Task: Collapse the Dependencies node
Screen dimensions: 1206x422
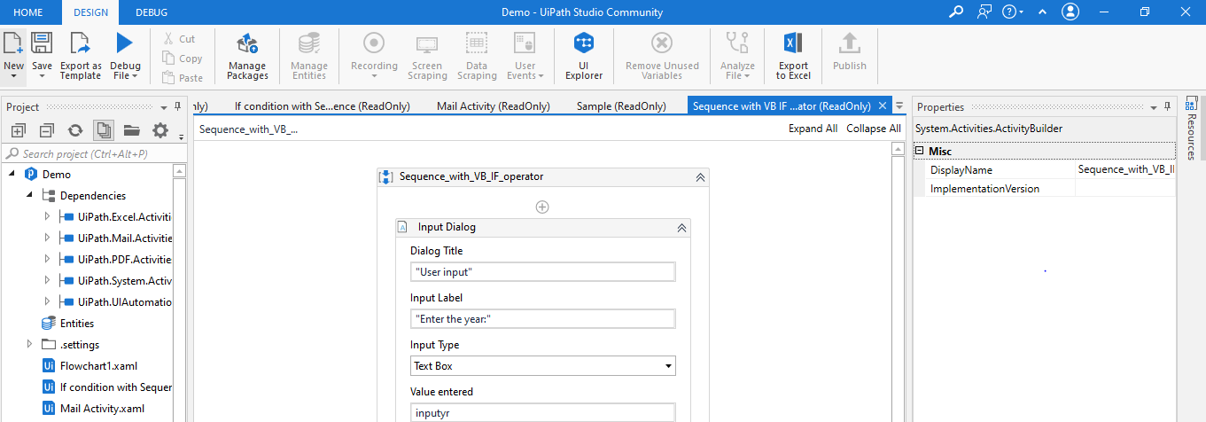Action: click(x=29, y=195)
